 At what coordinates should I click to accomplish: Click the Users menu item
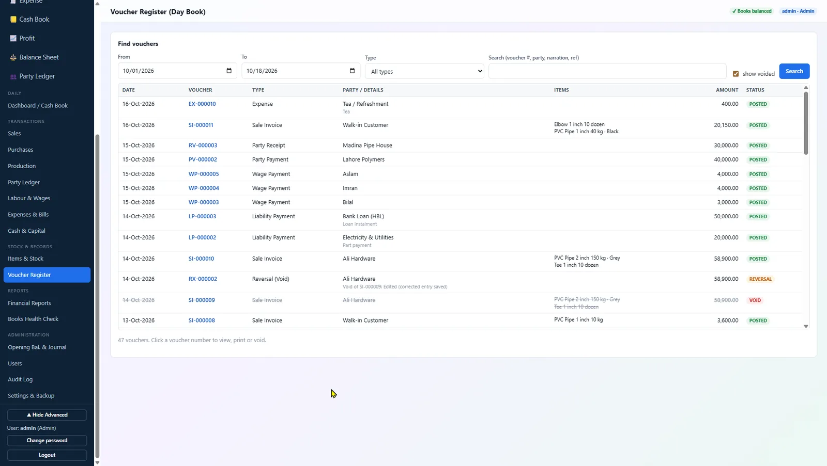(15, 363)
